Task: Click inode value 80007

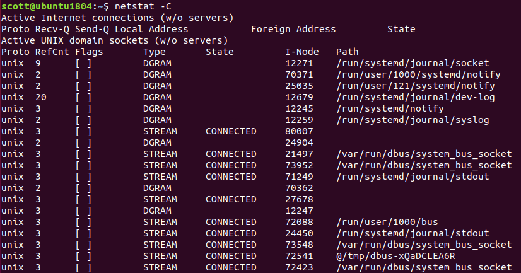Action: (299, 131)
